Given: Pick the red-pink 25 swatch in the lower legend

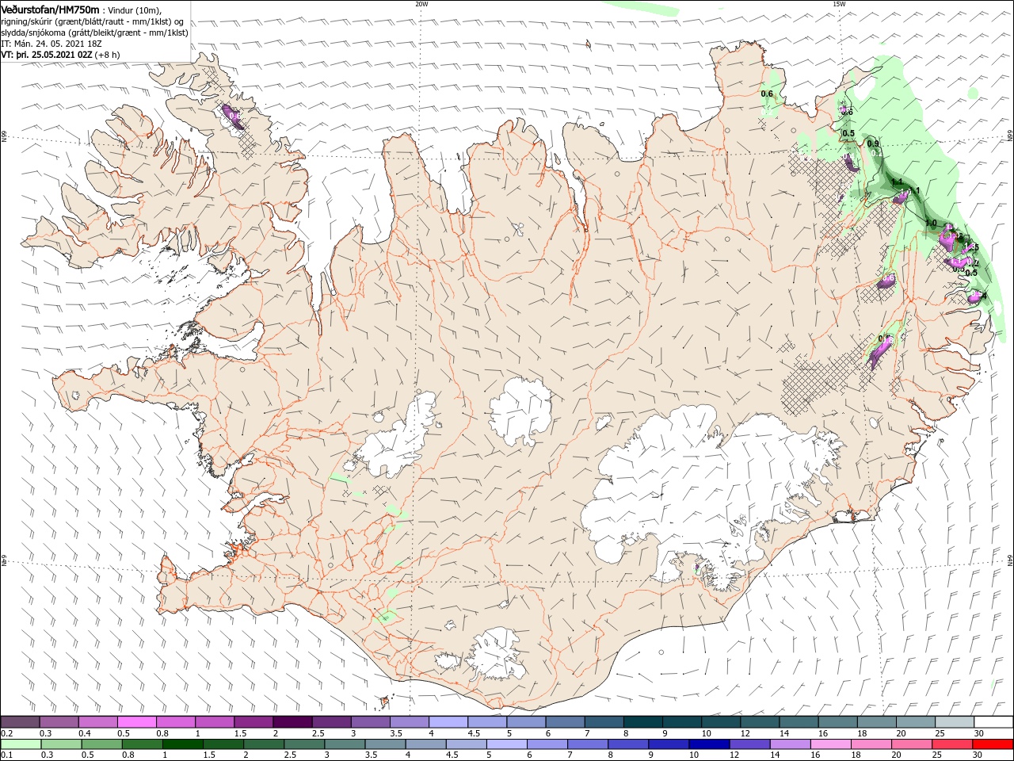Looking at the screenshot, I should pos(952,744).
